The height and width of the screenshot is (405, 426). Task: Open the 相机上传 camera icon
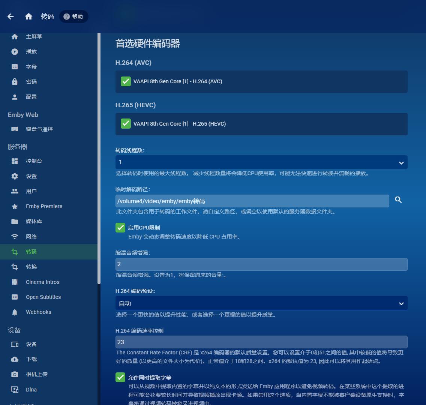click(x=15, y=374)
